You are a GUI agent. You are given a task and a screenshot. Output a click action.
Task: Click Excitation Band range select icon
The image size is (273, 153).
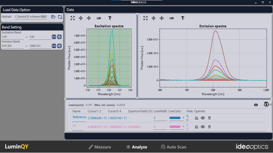tap(54, 37)
